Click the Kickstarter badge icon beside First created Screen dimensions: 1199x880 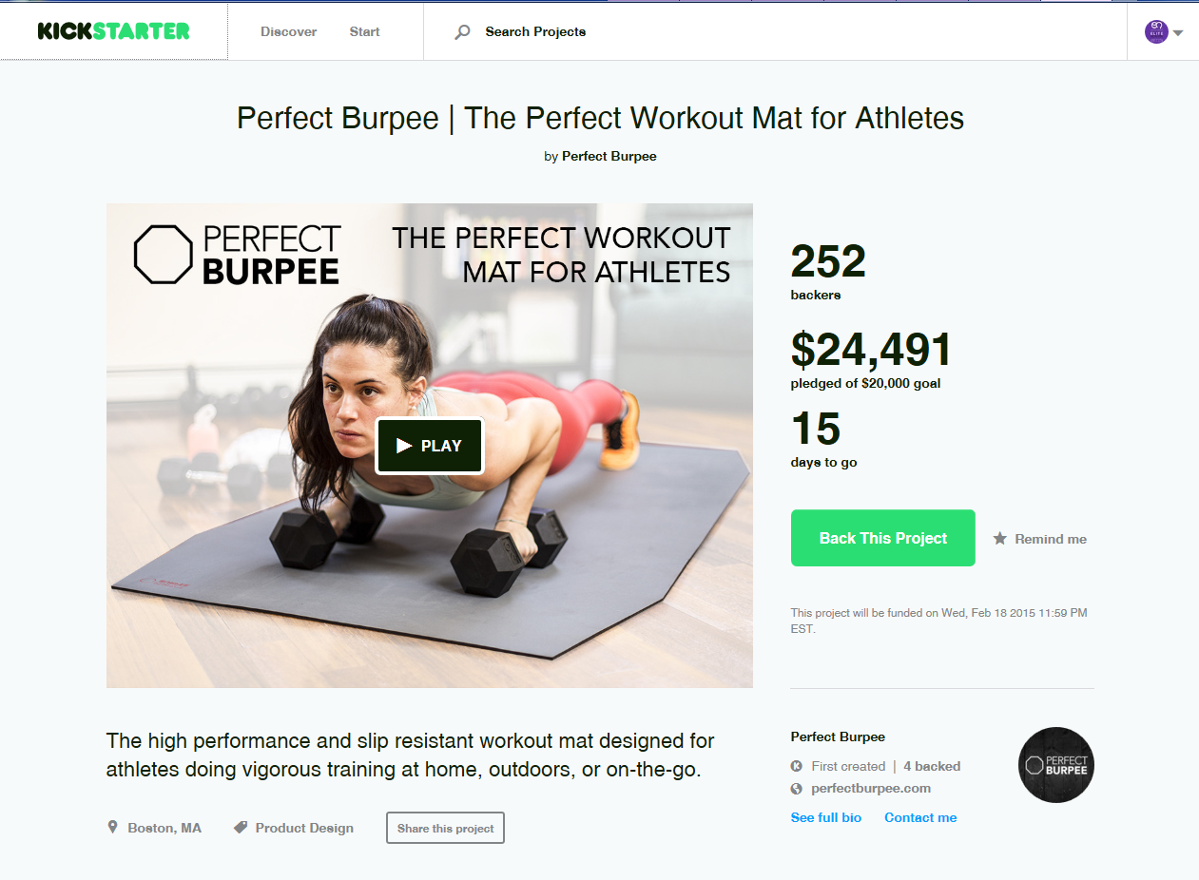[797, 766]
